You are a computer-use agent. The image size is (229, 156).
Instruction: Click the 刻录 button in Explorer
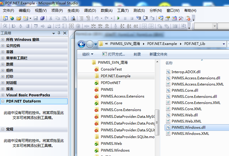click(x=137, y=54)
